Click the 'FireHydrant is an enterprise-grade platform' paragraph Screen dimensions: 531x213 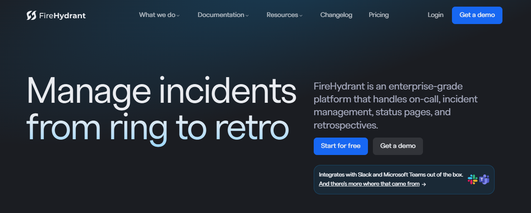[396, 106]
